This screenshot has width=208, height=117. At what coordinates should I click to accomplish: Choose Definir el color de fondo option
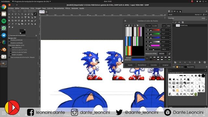[x=11, y=52]
